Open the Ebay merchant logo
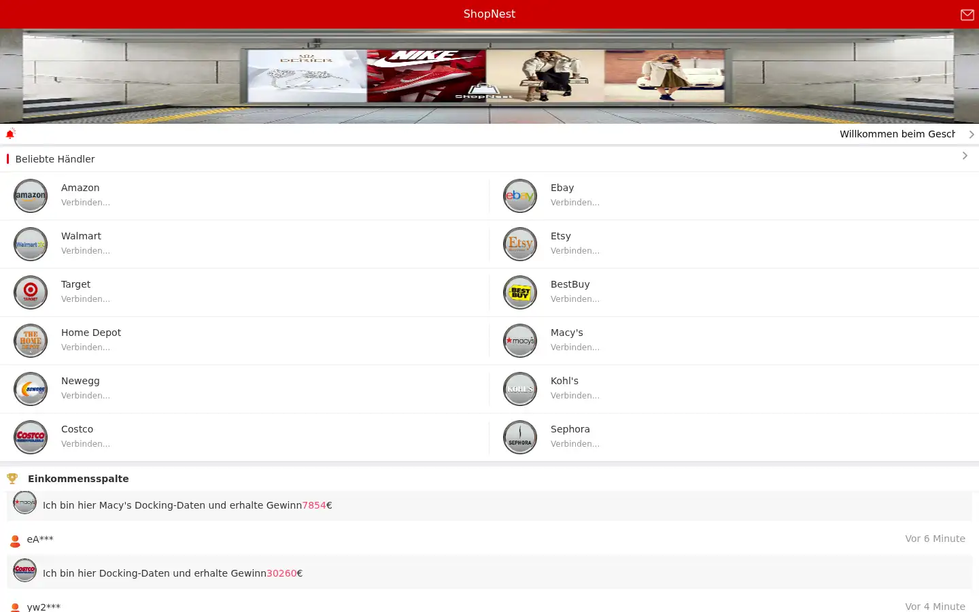Image resolution: width=979 pixels, height=612 pixels. 520,196
